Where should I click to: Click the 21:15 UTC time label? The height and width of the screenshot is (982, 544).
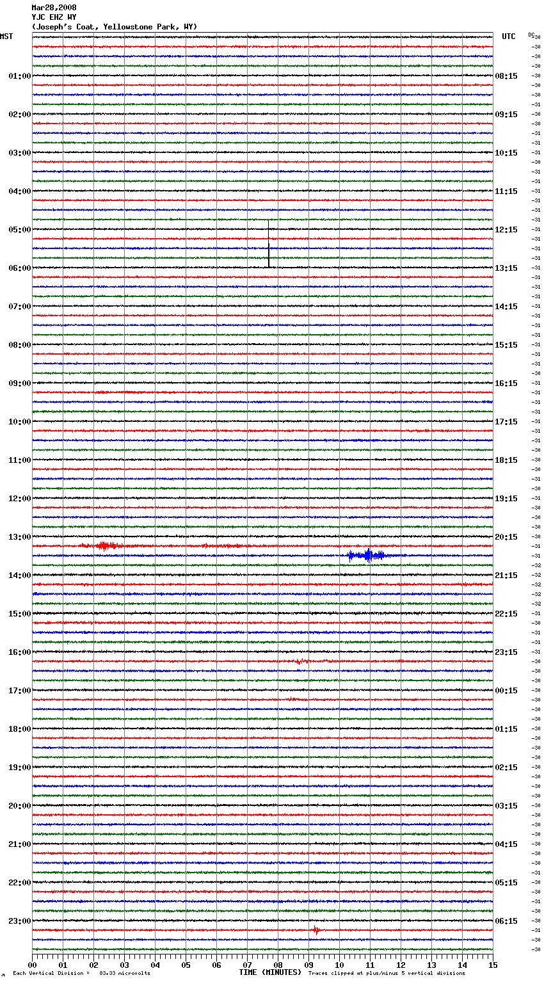click(x=506, y=576)
